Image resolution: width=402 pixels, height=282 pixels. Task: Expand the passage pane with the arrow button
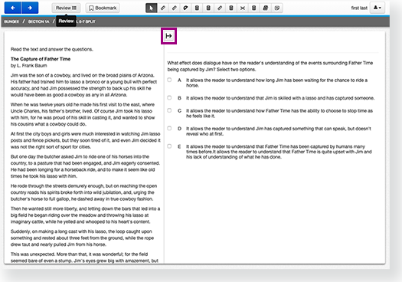(168, 36)
